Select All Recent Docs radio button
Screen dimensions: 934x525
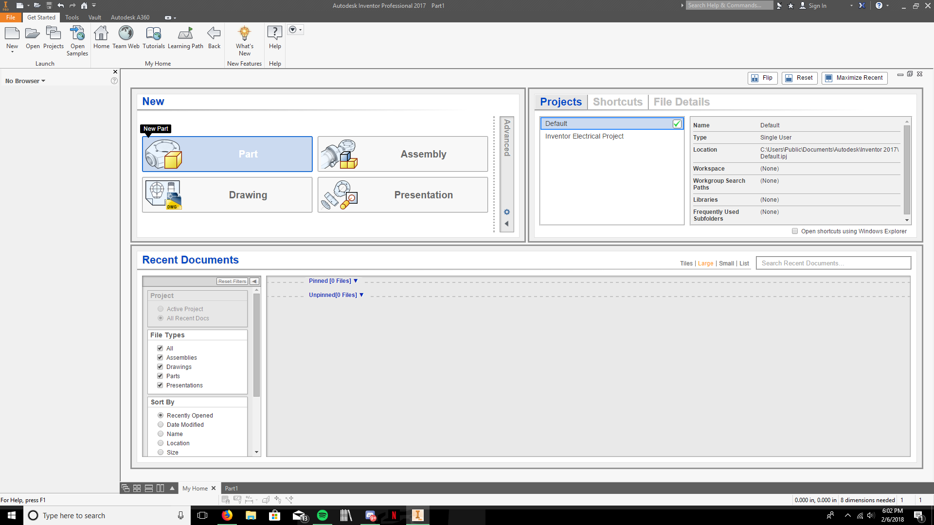click(161, 318)
